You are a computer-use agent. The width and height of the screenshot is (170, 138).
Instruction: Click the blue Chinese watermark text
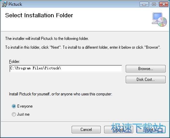[138, 128]
